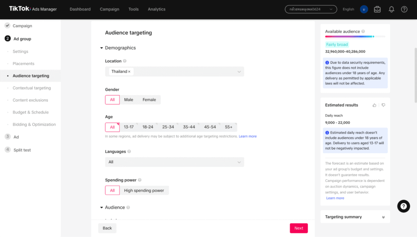Click the Available audience info icon
Image resolution: width=417 pixels, height=237 pixels.
[x=363, y=31]
